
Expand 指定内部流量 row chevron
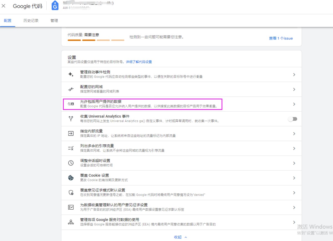tap(294, 134)
